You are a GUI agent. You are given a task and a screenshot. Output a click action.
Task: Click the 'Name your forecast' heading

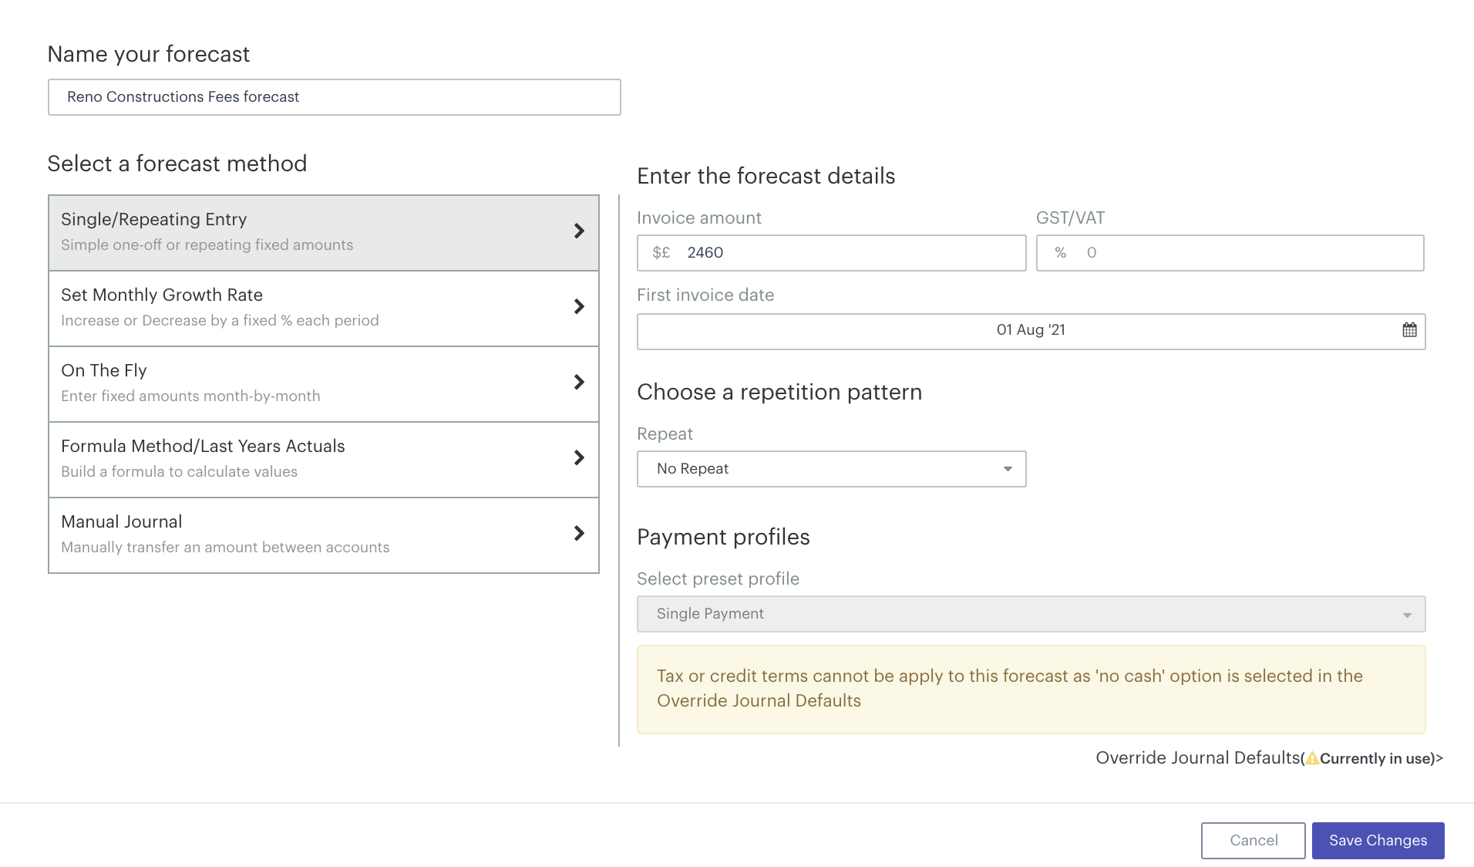tap(149, 54)
